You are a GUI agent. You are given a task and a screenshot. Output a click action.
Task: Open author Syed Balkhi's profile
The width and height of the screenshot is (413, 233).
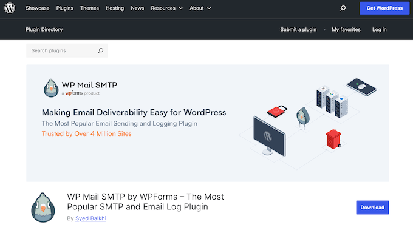click(90, 218)
